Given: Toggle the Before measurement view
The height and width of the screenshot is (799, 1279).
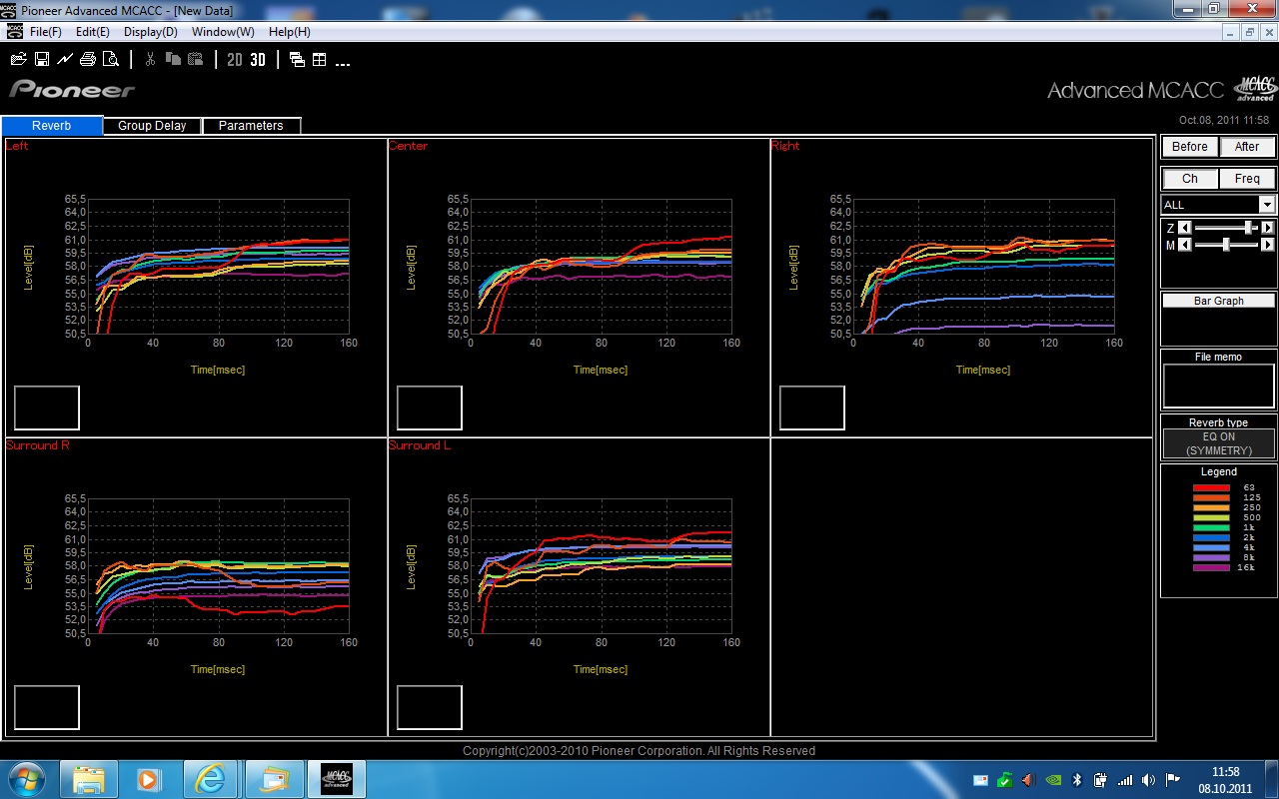Looking at the screenshot, I should pos(1189,147).
